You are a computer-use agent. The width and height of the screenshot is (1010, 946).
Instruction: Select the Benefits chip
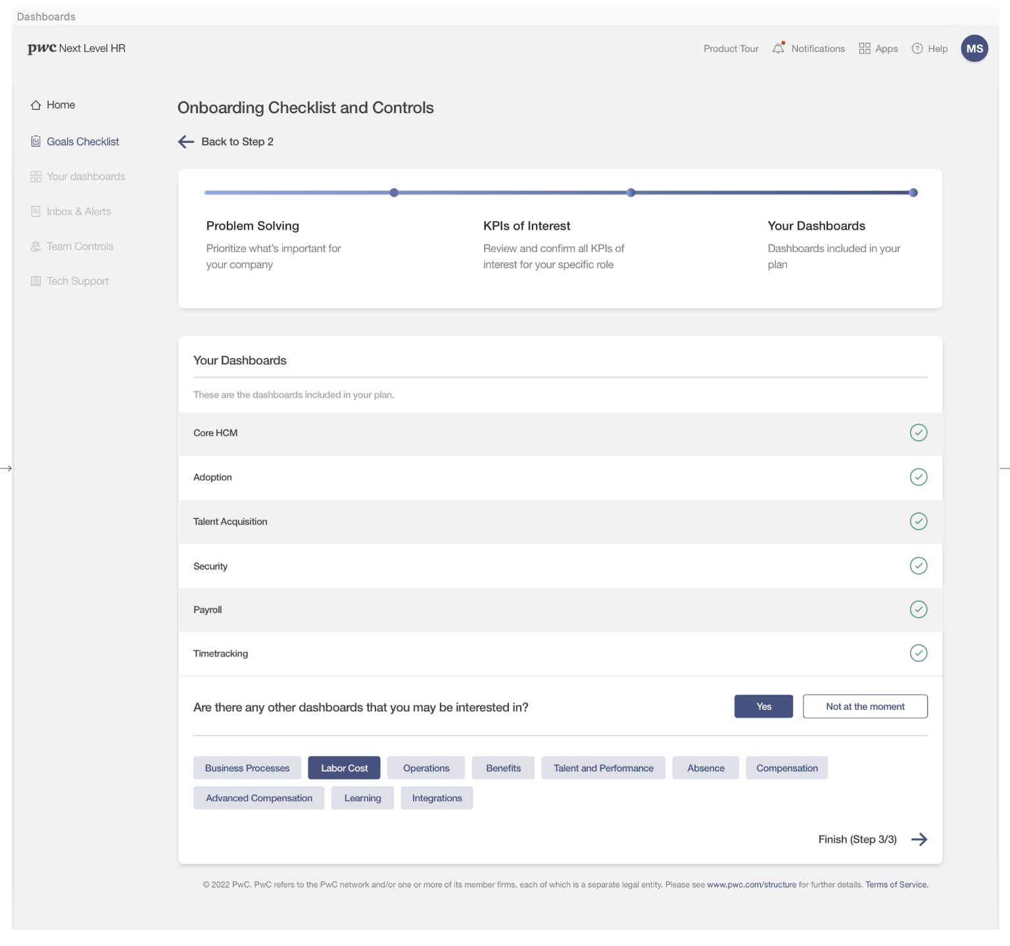(x=503, y=768)
